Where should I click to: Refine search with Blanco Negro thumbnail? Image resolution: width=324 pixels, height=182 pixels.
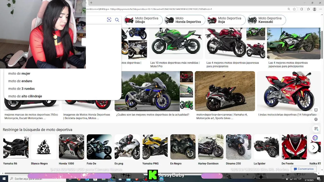44,147
